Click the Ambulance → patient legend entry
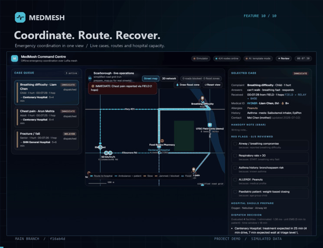 pyautogui.click(x=128, y=176)
